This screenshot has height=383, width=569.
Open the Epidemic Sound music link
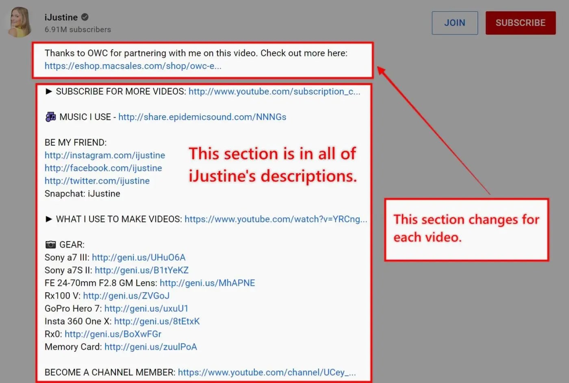pos(202,116)
